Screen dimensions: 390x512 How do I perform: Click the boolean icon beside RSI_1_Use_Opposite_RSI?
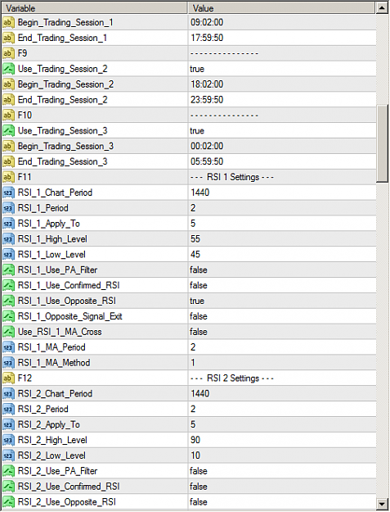coord(8,301)
